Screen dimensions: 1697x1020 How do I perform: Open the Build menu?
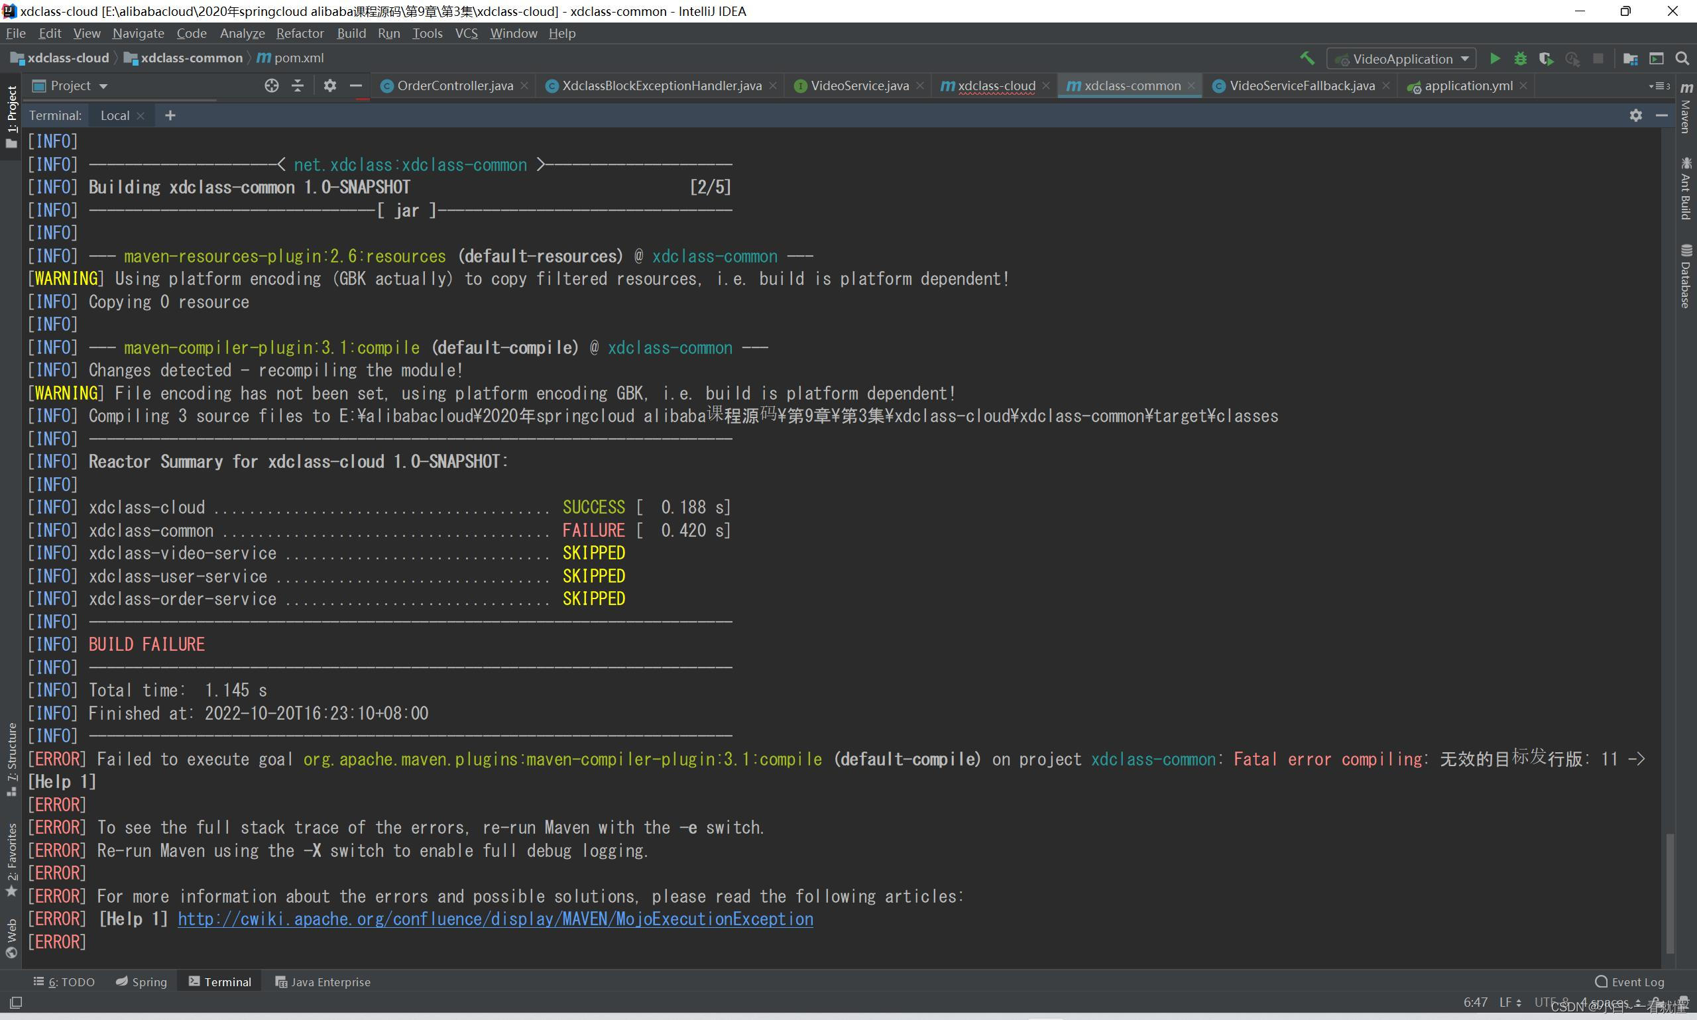tap(351, 33)
